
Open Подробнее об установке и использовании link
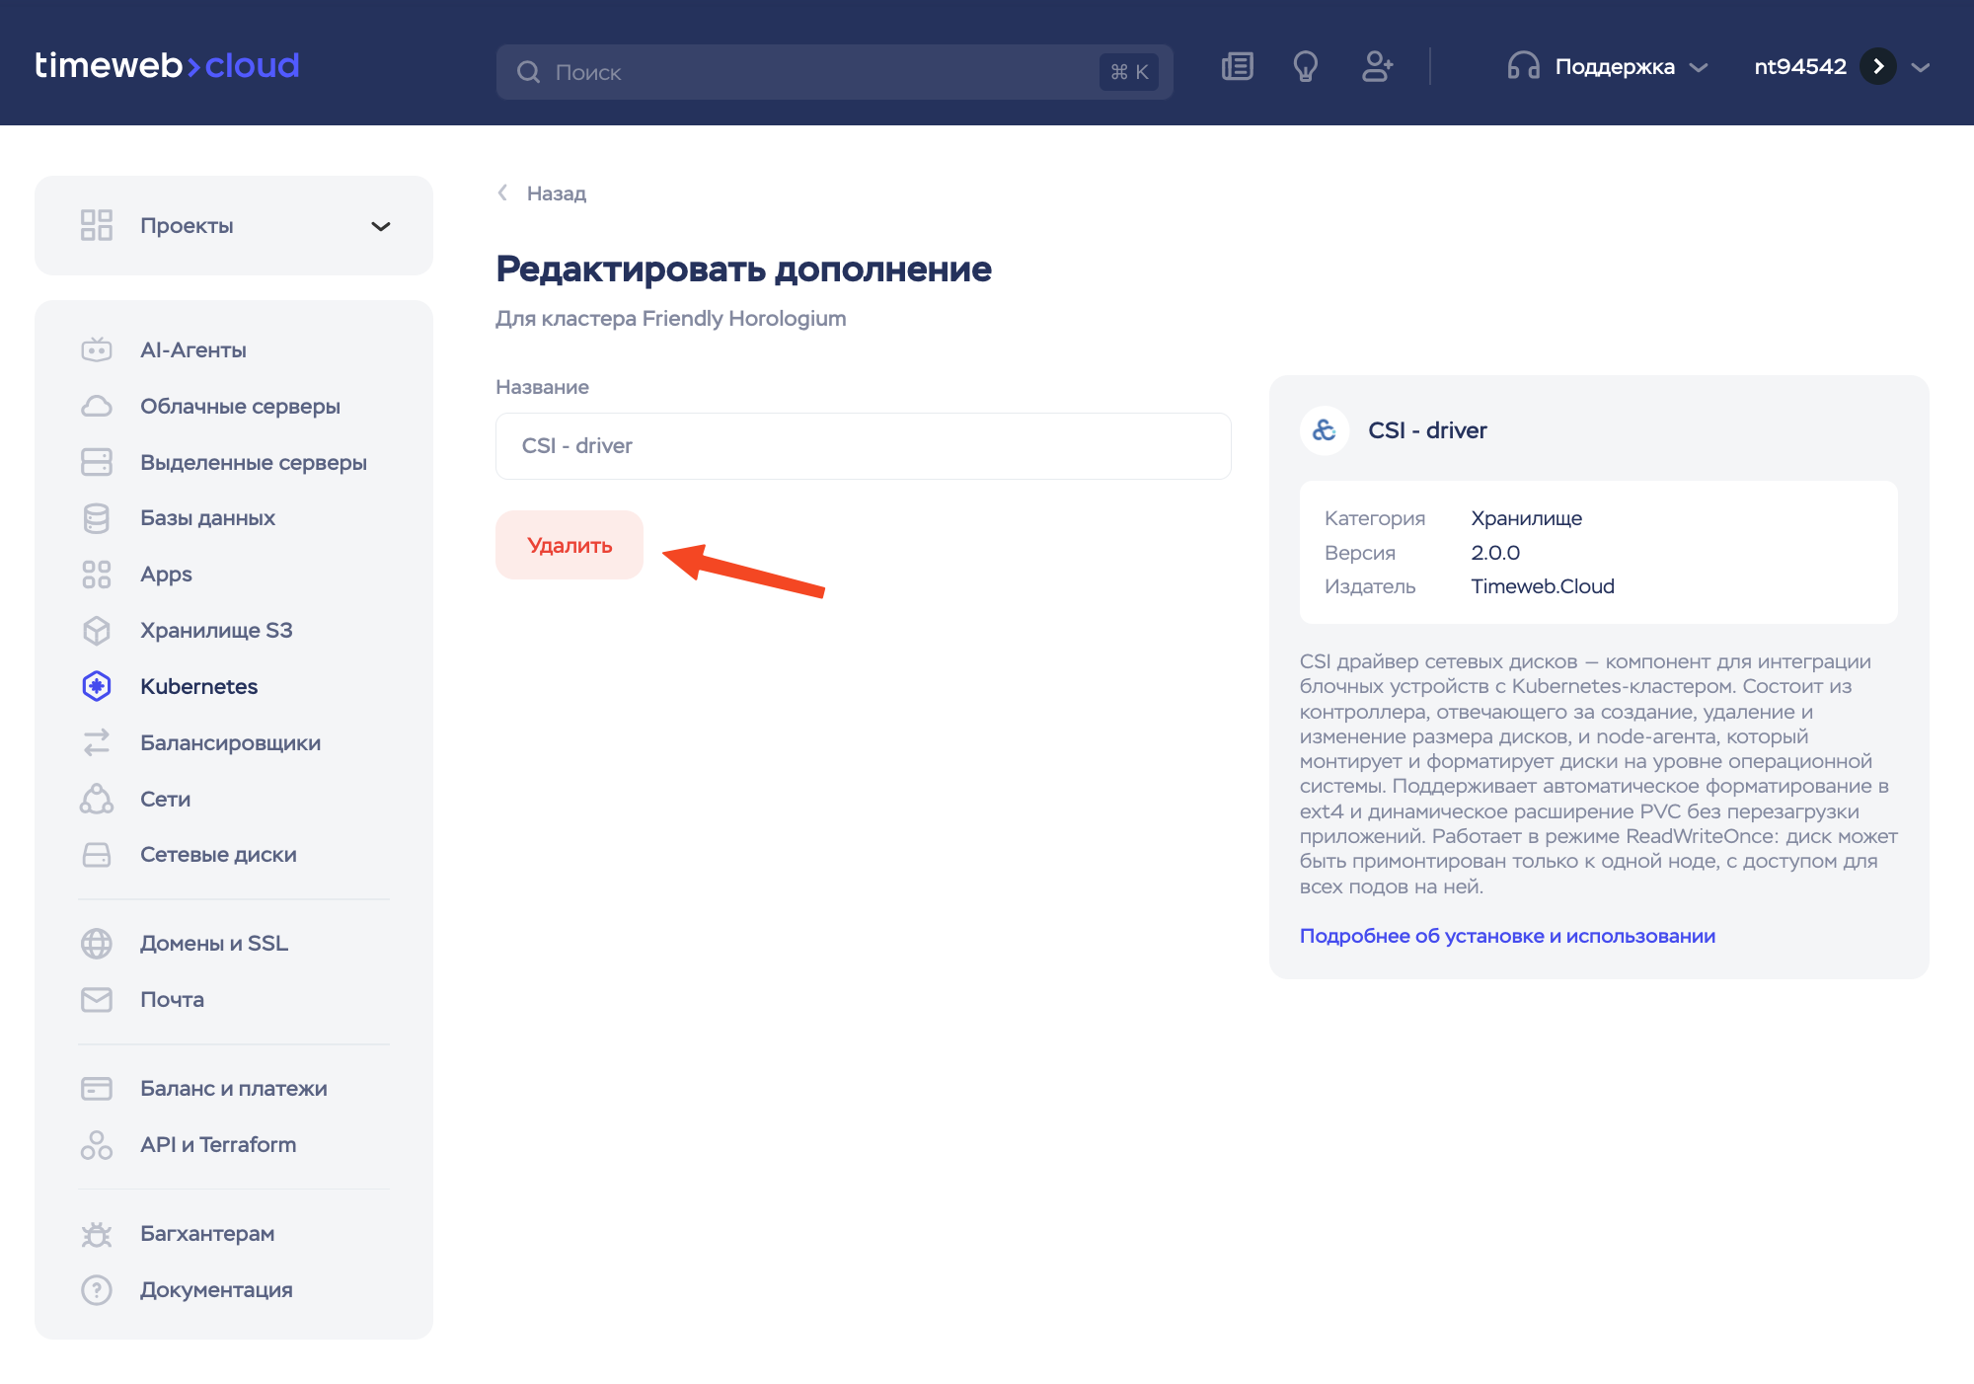(1506, 936)
